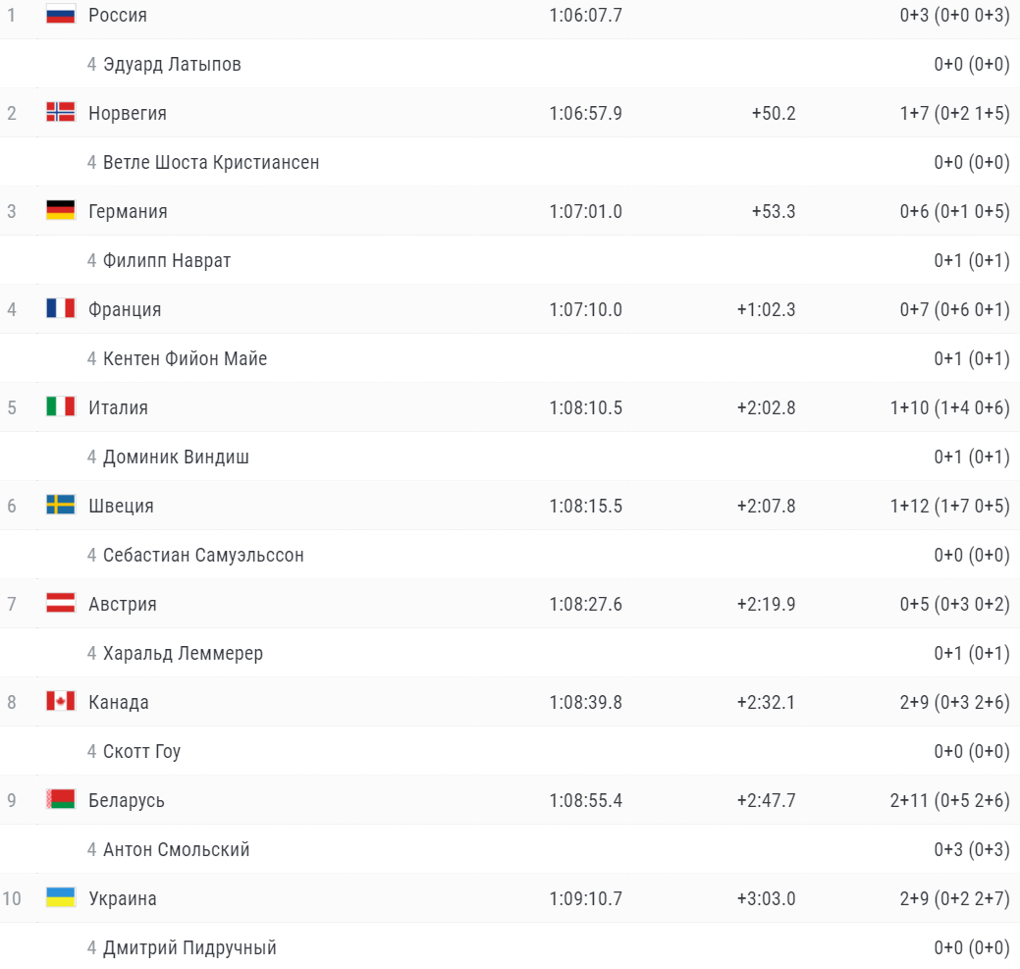Click France's time gap +1:02.3
The width and height of the screenshot is (1020, 969).
pyautogui.click(x=766, y=309)
